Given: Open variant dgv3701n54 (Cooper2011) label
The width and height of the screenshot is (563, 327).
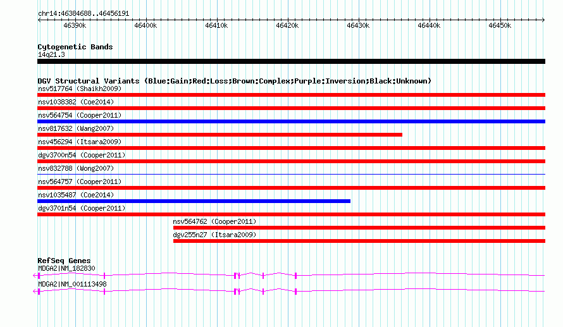Looking at the screenshot, I should click(82, 208).
